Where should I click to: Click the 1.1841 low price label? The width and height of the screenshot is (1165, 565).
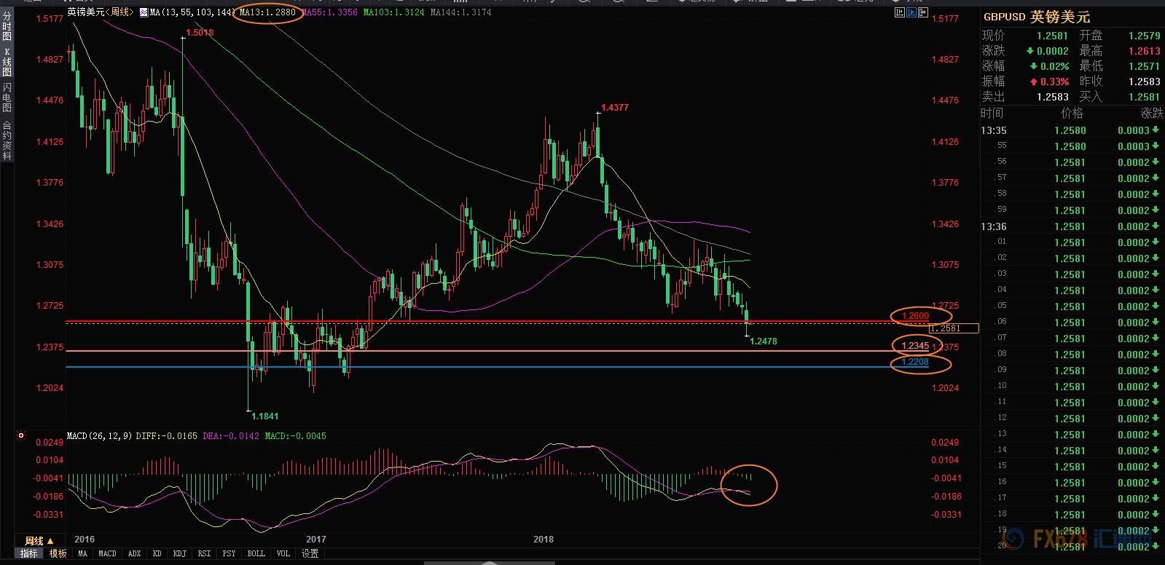click(265, 416)
